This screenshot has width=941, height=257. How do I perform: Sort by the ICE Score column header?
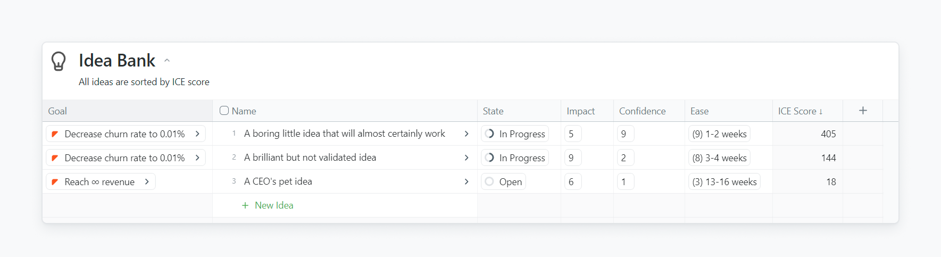(x=800, y=111)
